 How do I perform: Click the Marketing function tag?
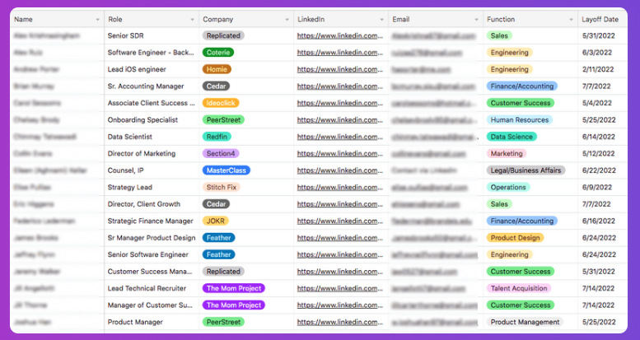coord(507,153)
